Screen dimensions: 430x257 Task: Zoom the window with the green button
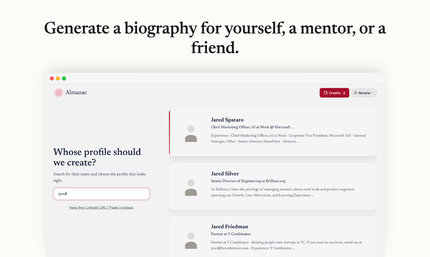coord(64,78)
